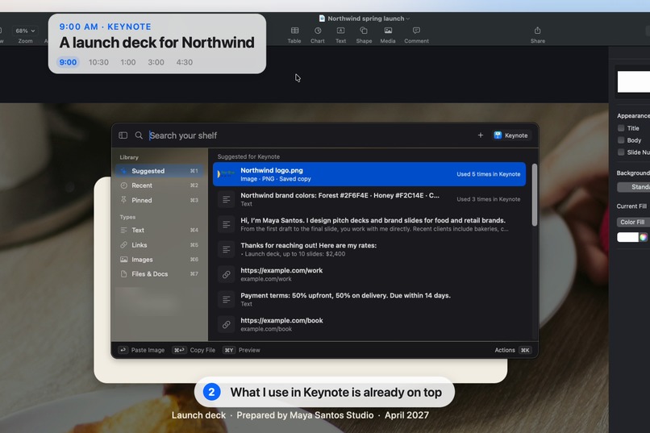650x433 pixels.
Task: Click the slide layout thumbnail in inspector
Action: [634, 81]
